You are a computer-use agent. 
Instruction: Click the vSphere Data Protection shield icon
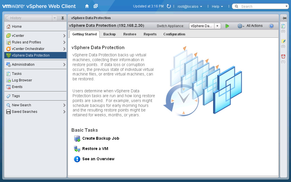[x=8, y=55]
